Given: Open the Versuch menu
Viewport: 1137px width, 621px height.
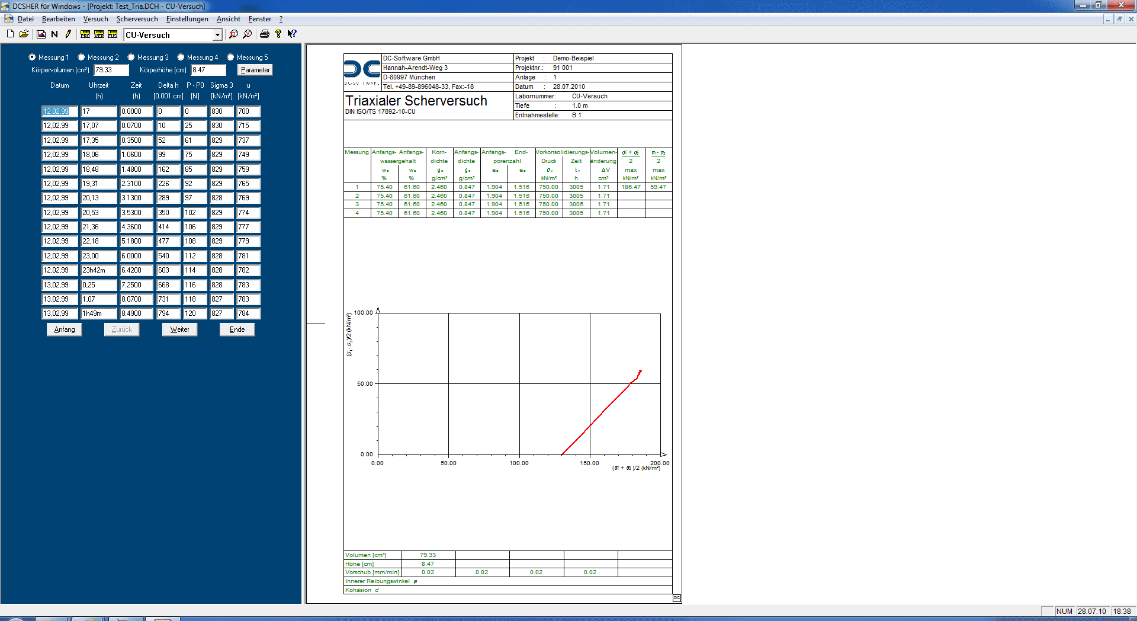Looking at the screenshot, I should coord(96,19).
